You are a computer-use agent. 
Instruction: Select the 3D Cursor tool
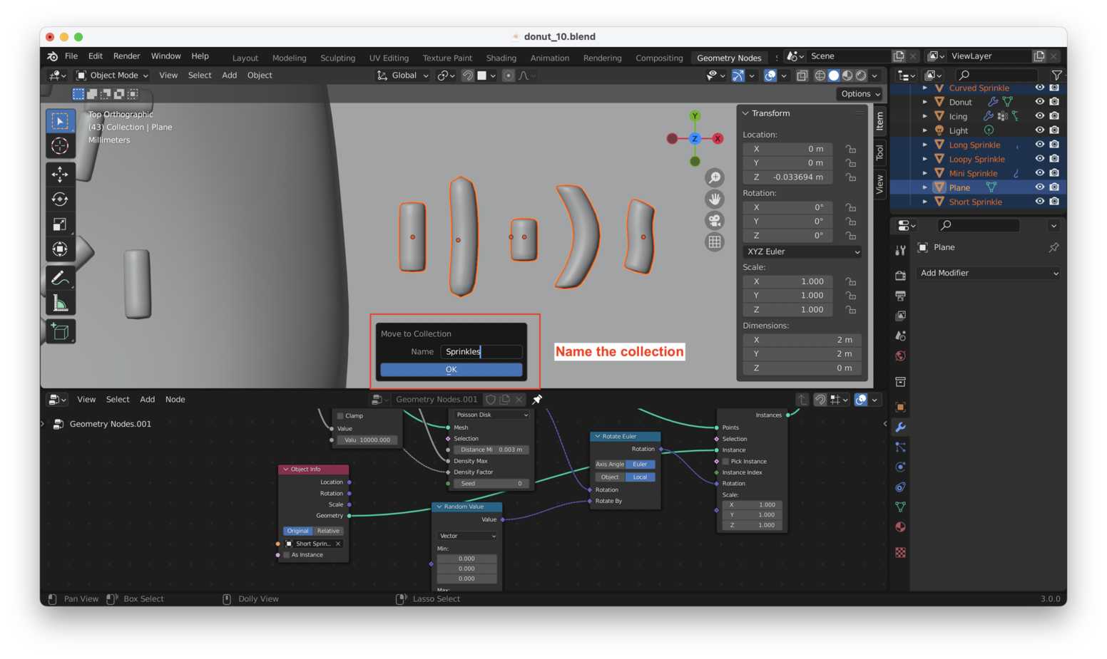coord(60,146)
